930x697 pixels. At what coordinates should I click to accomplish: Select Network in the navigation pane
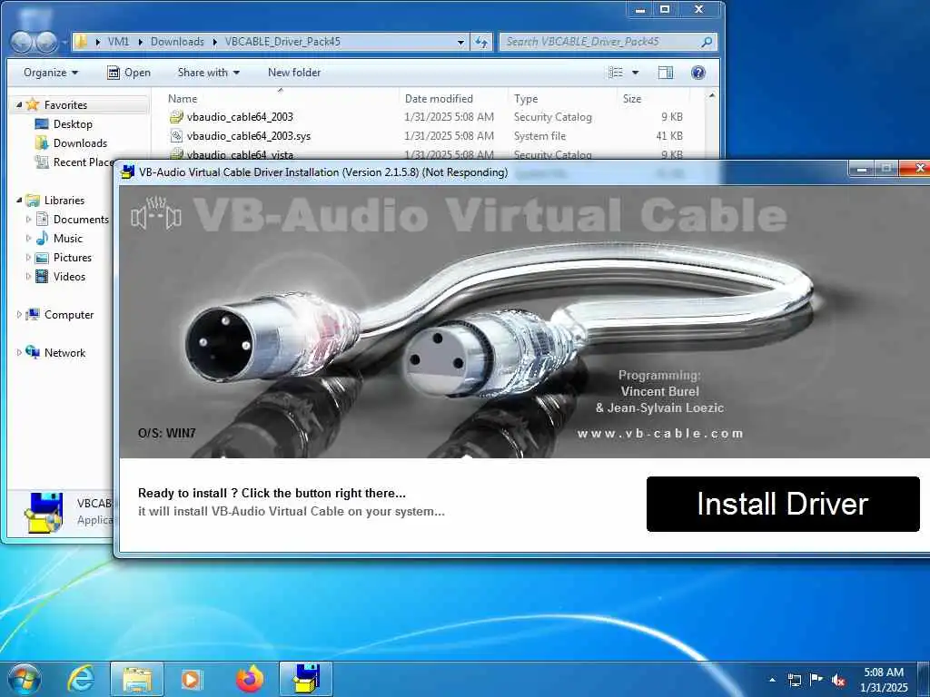pos(64,353)
